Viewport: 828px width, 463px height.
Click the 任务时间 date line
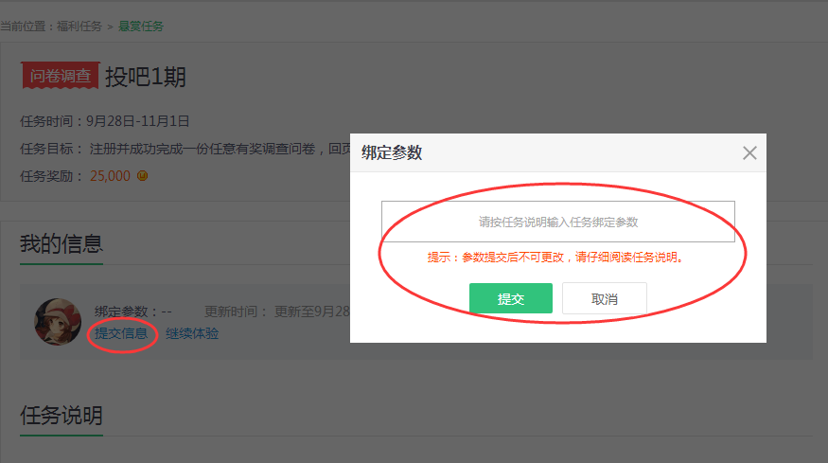[x=105, y=121]
